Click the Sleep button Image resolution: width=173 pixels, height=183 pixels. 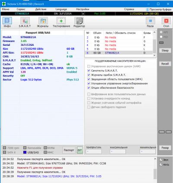(x=165, y=50)
